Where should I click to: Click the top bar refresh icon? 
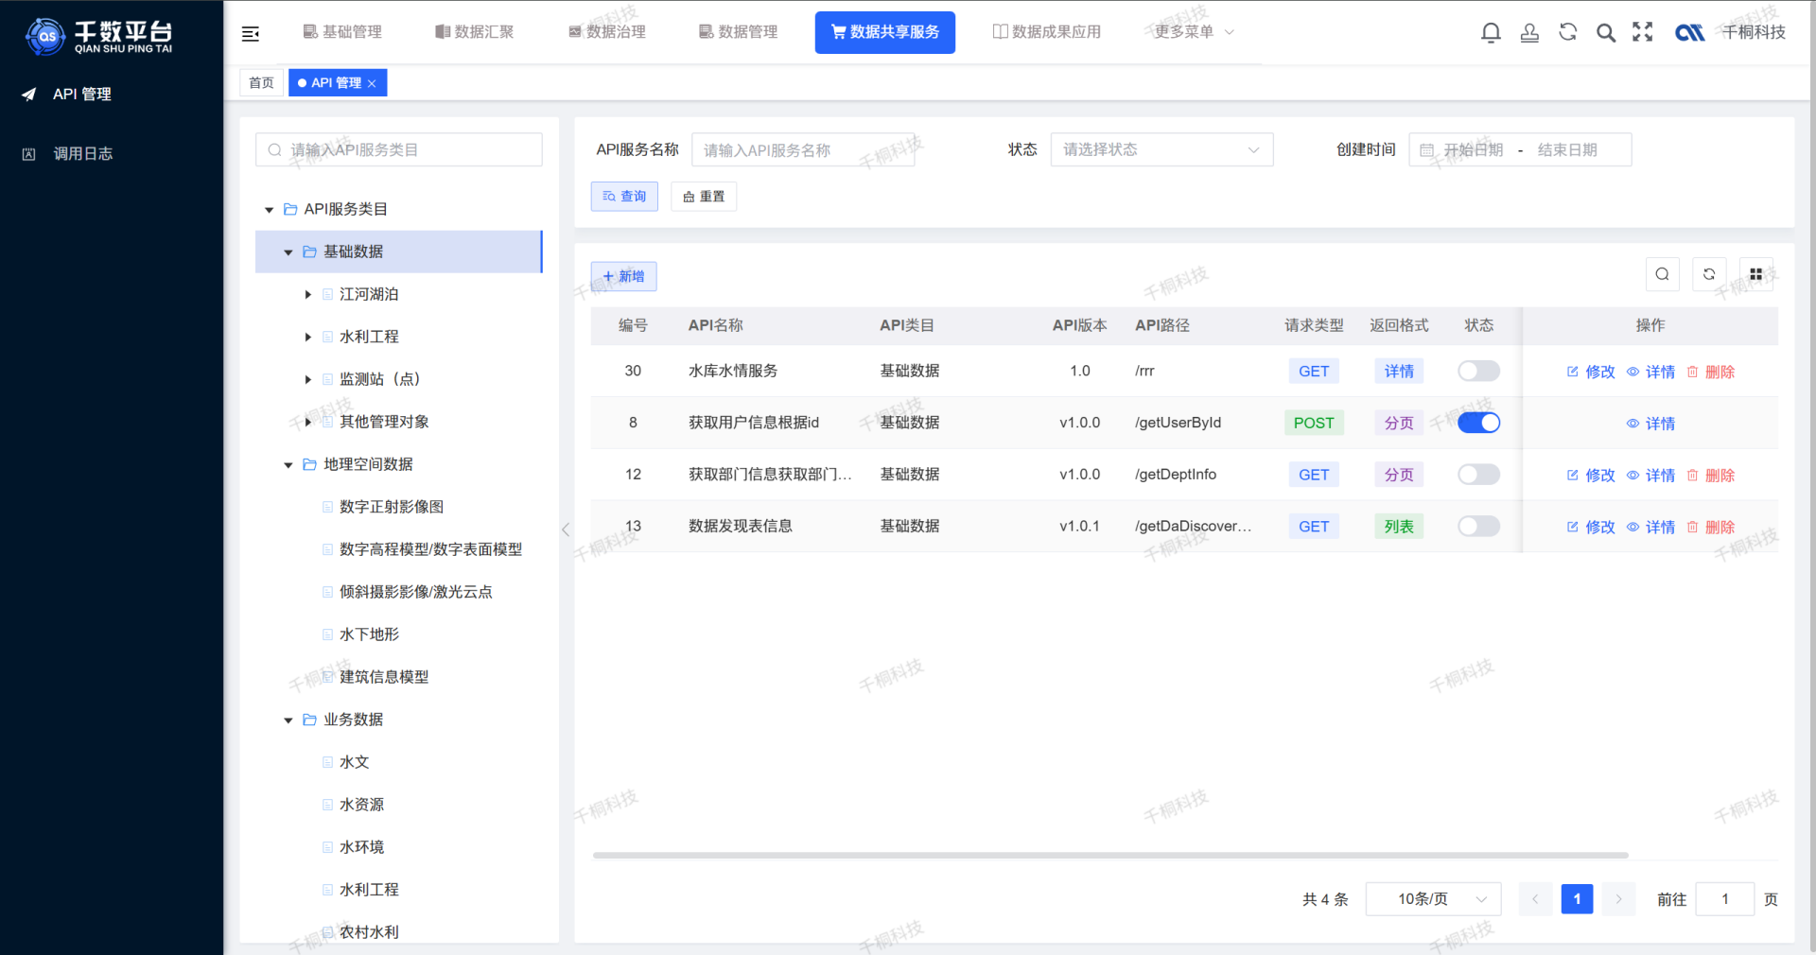point(1567,32)
